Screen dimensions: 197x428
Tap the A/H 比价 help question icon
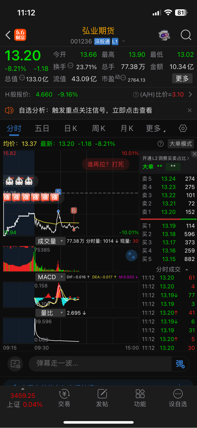(136, 95)
